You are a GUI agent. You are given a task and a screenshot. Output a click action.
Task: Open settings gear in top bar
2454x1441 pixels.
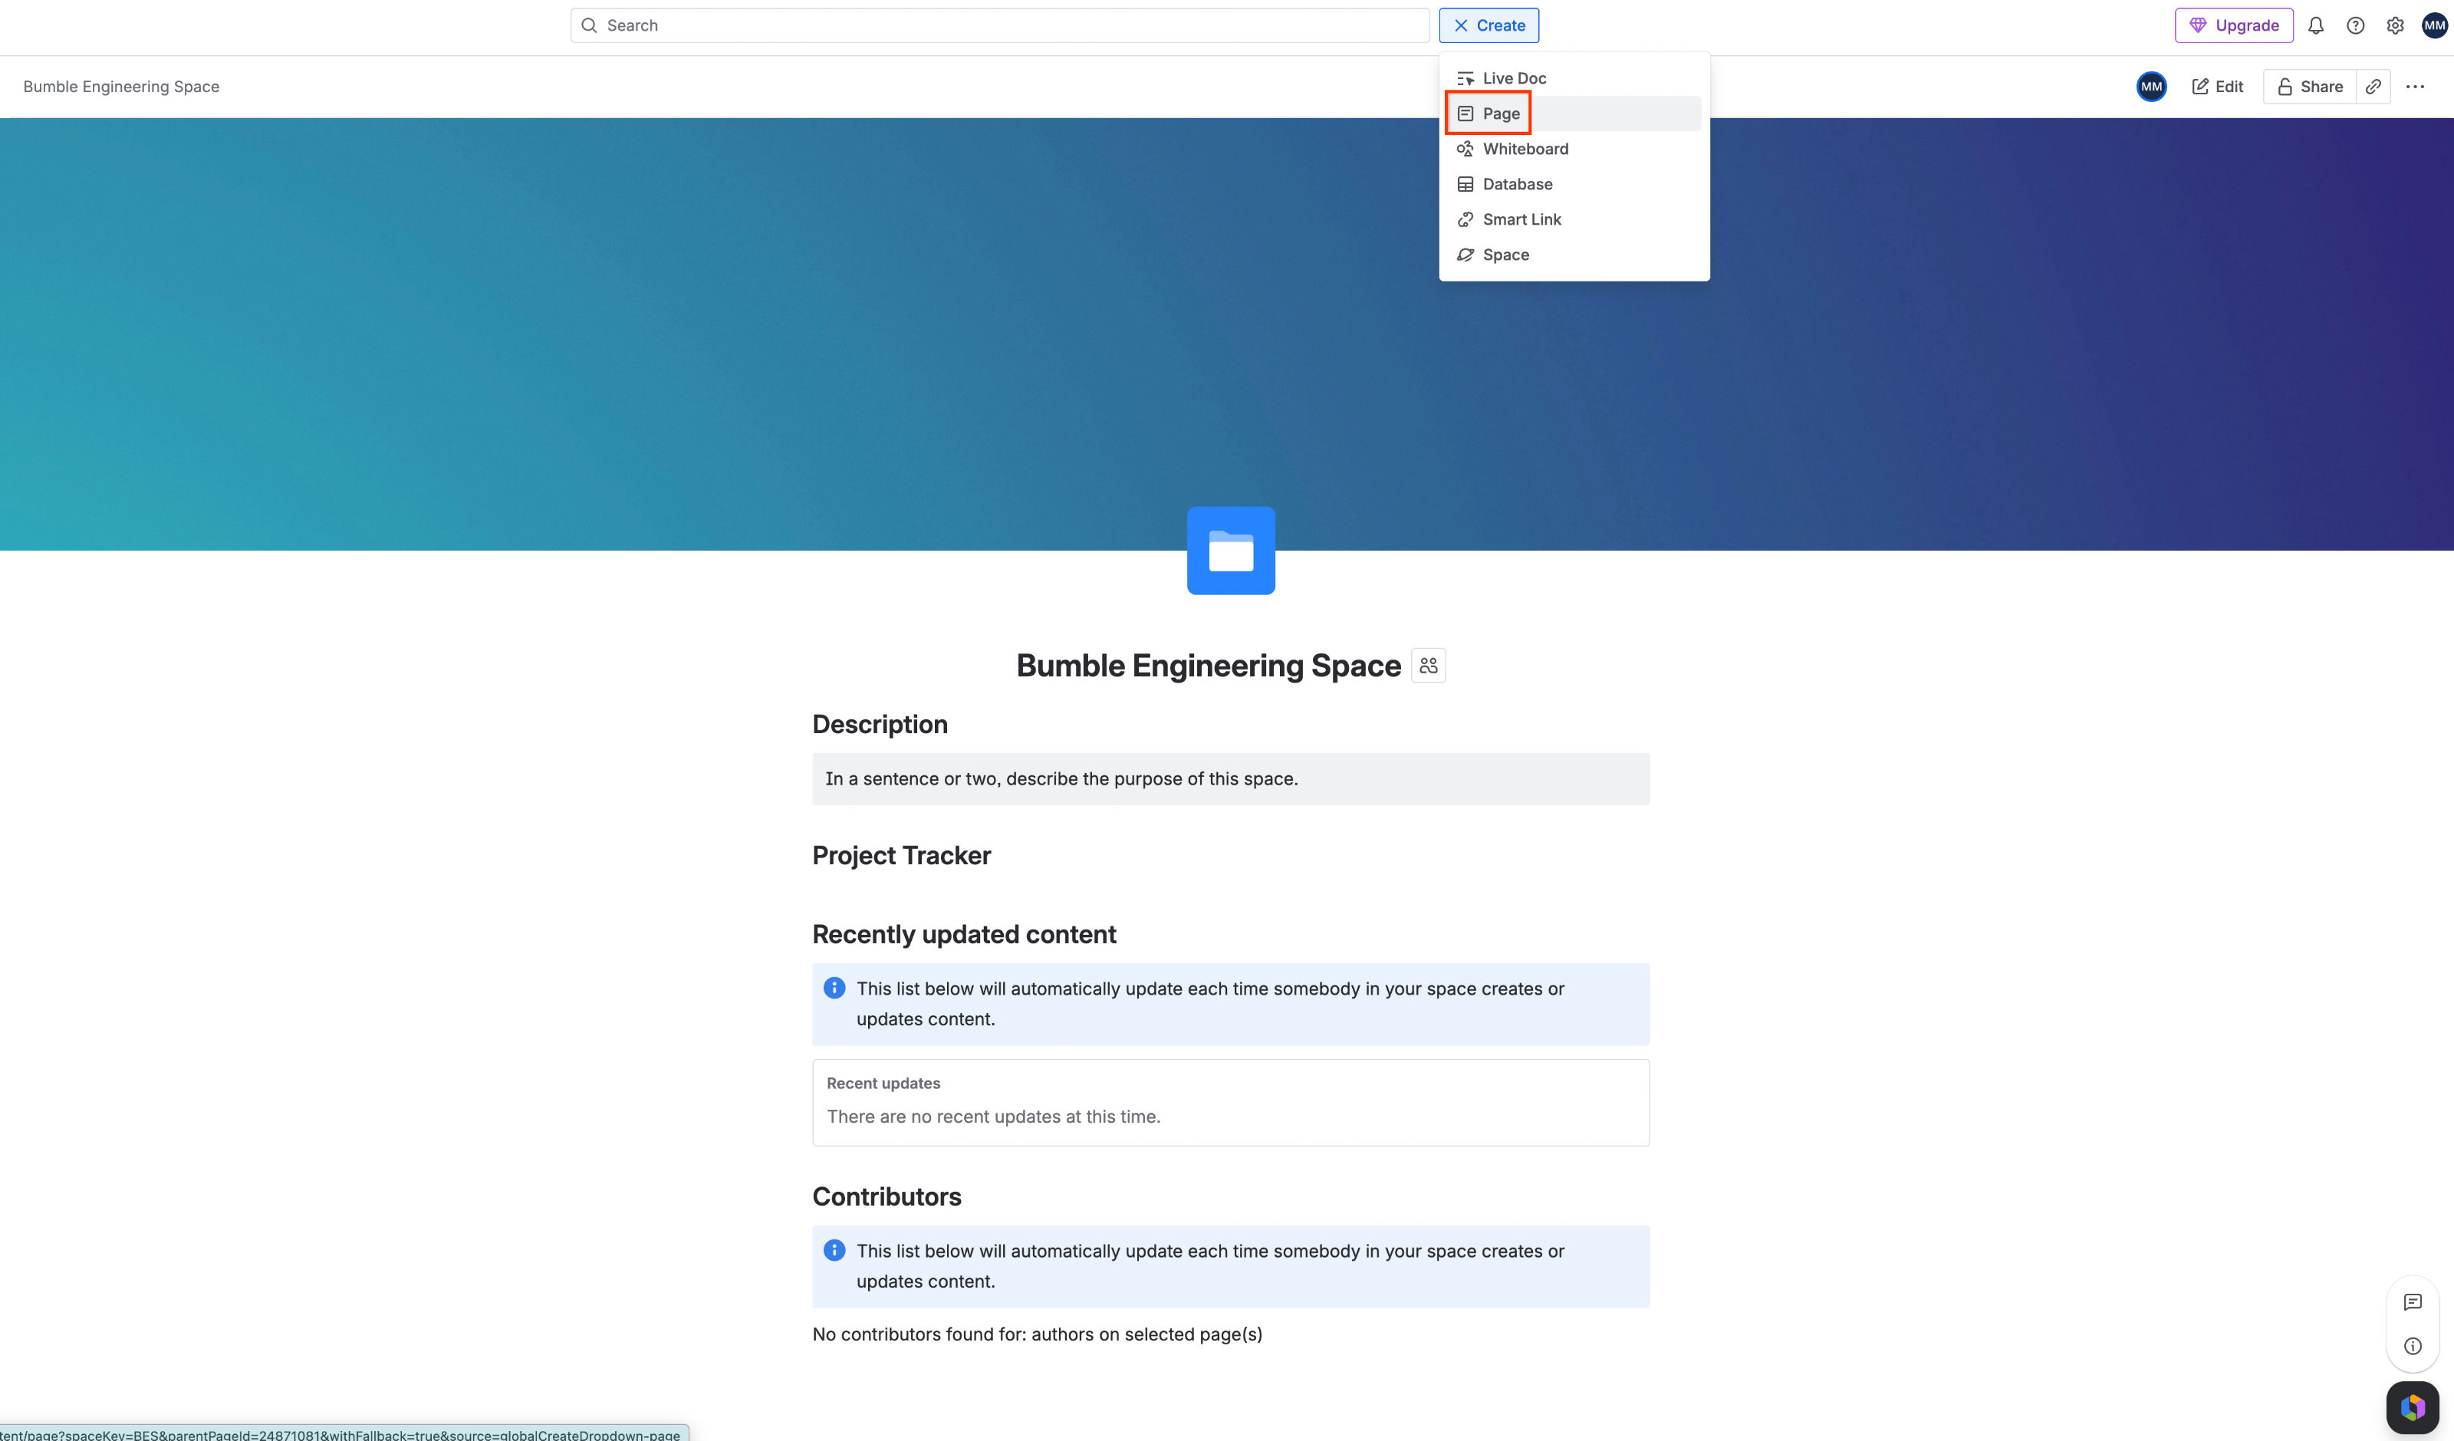2395,25
